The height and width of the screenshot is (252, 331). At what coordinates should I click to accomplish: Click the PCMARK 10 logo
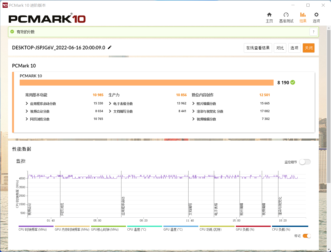(x=47, y=18)
